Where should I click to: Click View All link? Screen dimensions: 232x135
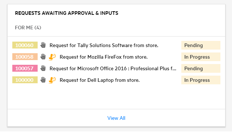(x=116, y=118)
